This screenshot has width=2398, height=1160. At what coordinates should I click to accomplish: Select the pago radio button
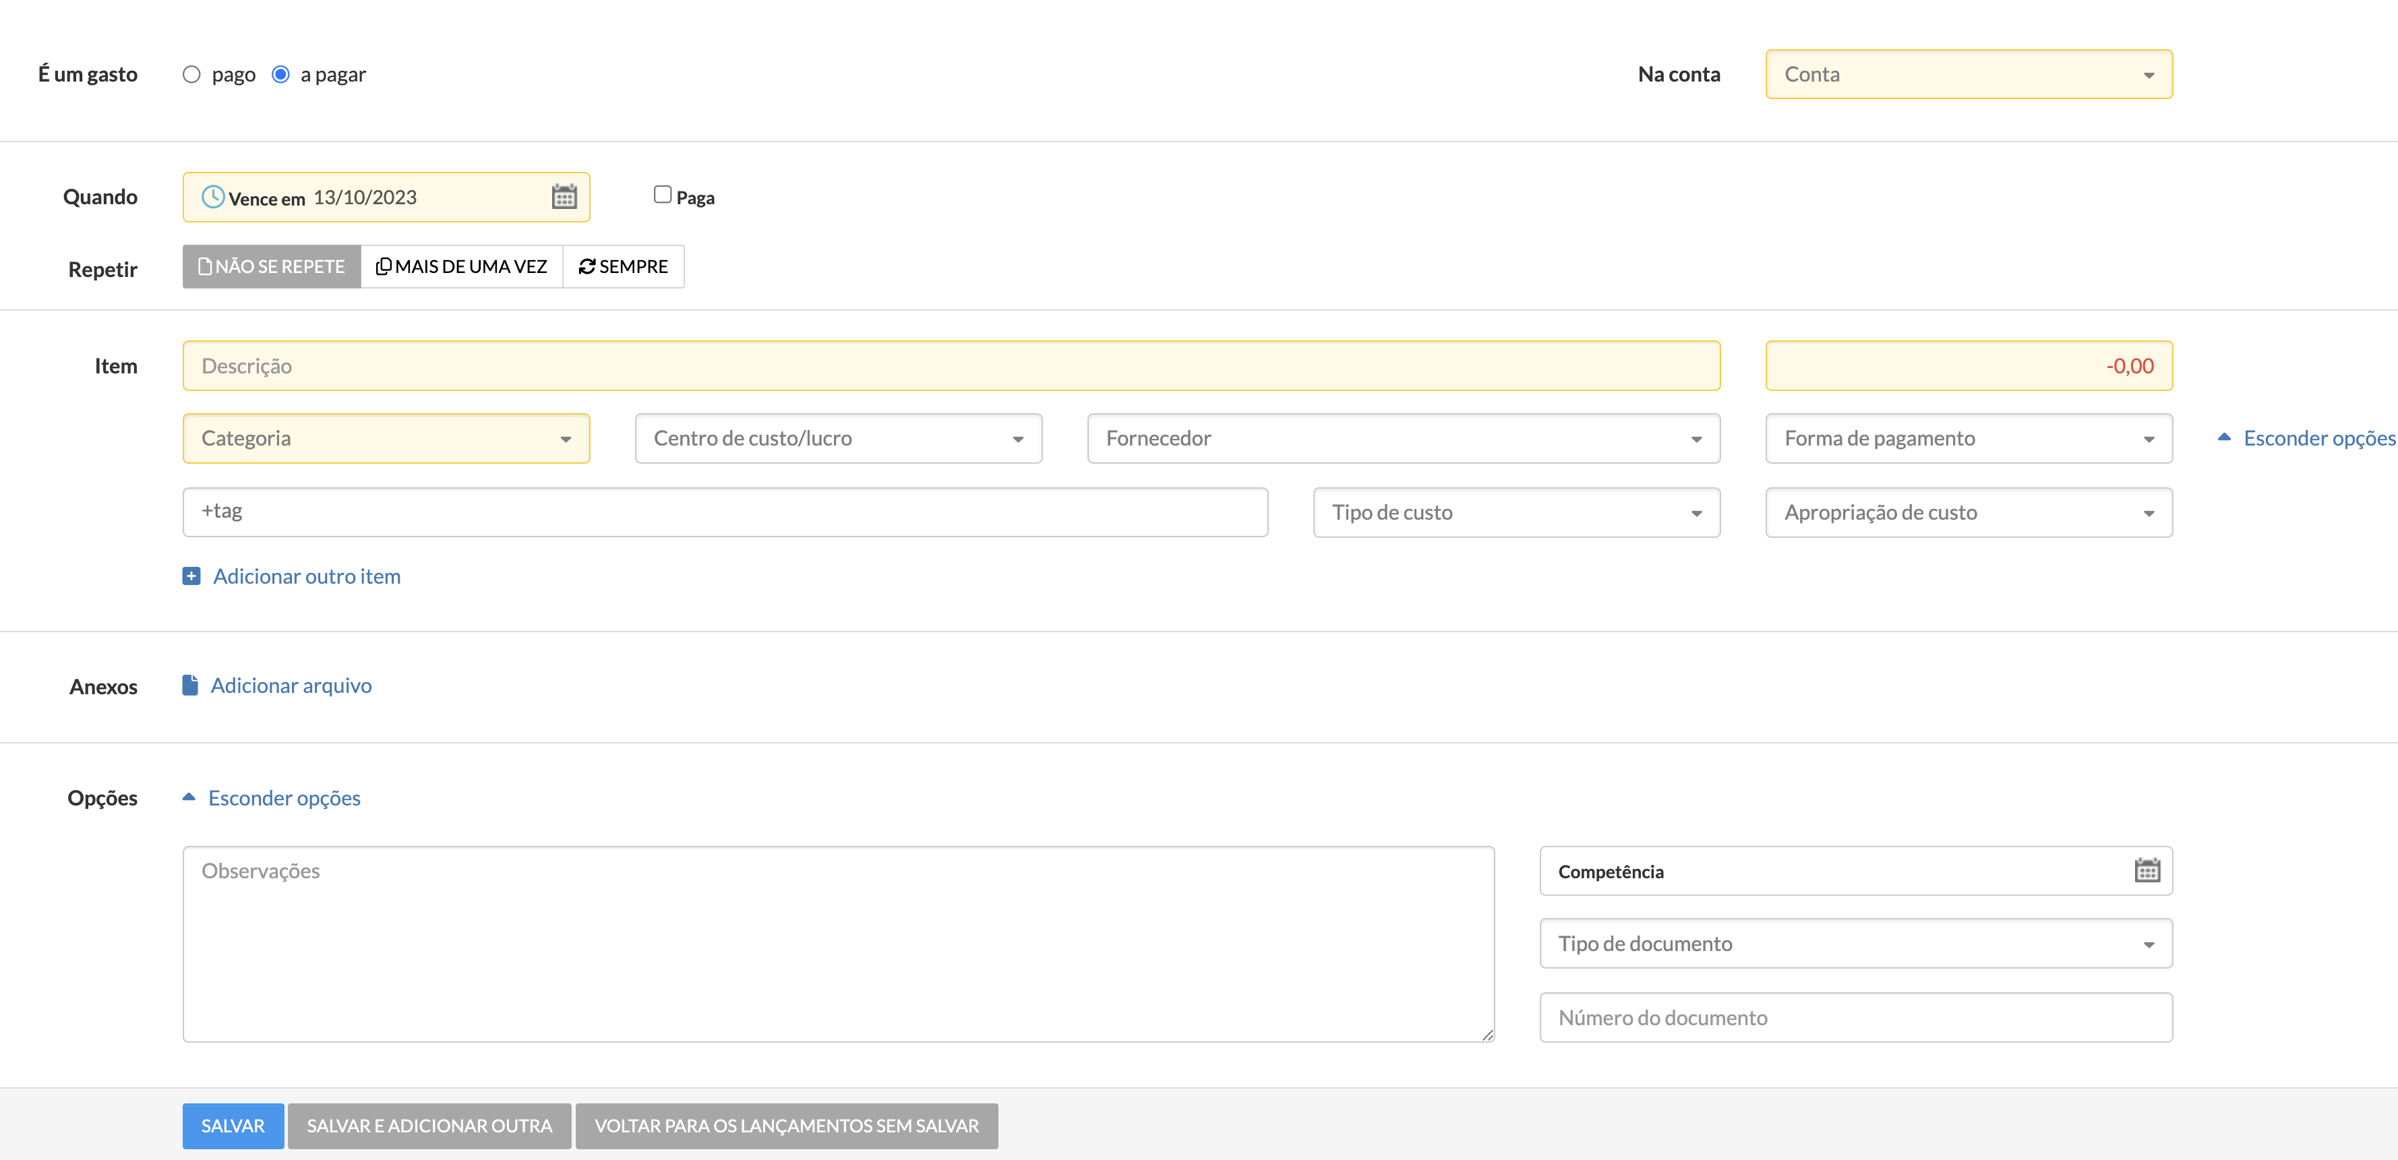191,74
